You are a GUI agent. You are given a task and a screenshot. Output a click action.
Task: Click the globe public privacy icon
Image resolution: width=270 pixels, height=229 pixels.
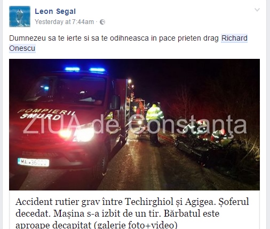[x=102, y=22]
